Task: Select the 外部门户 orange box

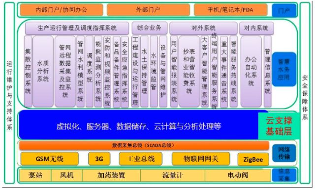Action: 148,10
